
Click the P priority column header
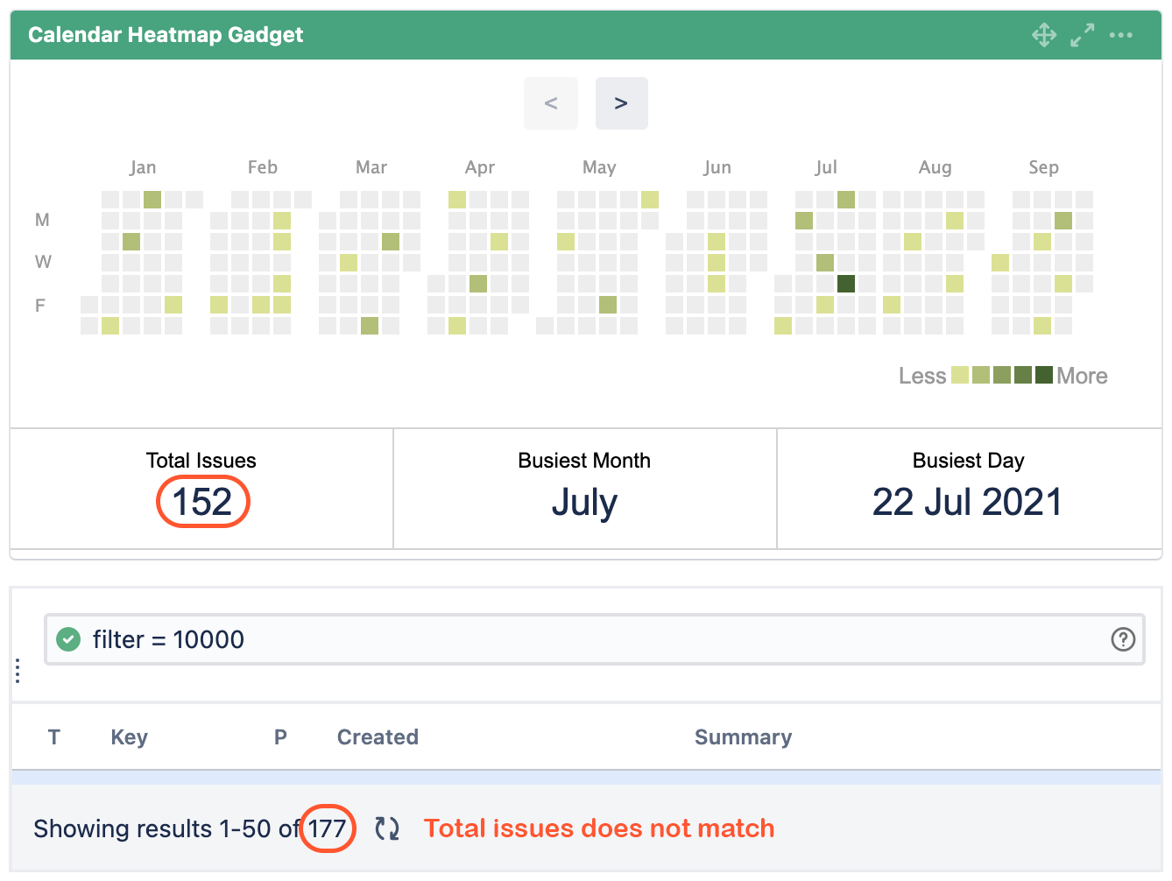280,737
